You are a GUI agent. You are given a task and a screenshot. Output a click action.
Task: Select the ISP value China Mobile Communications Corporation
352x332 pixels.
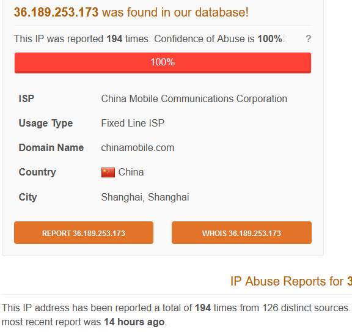point(194,99)
